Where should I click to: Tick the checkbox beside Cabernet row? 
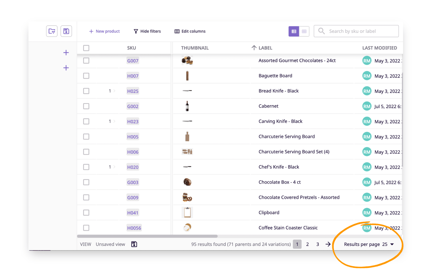[x=86, y=106]
